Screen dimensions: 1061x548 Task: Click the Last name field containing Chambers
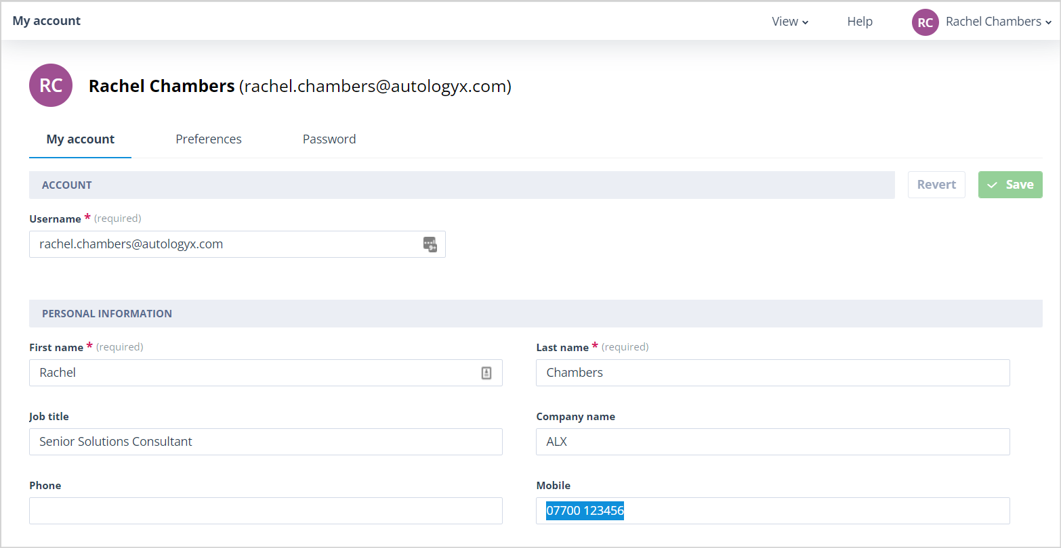click(773, 373)
